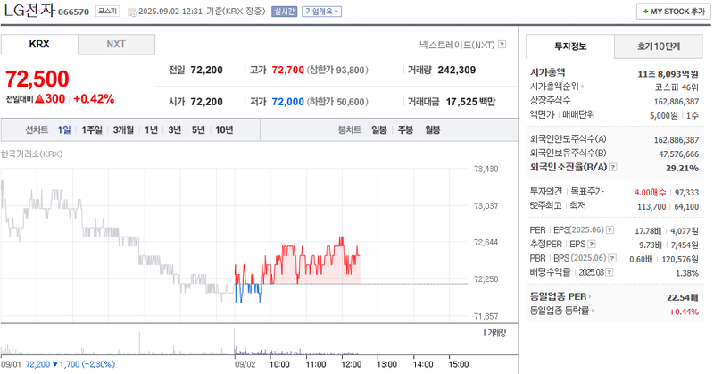This screenshot has height=374, width=714.
Task: Open the 투자정보 tab
Action: click(x=570, y=46)
